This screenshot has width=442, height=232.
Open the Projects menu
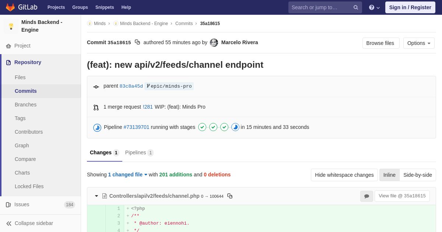coord(56,7)
